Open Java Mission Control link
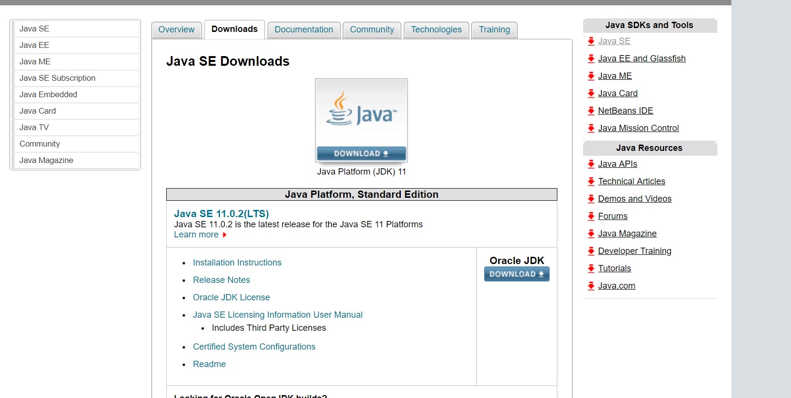791x398 pixels. pyautogui.click(x=638, y=128)
